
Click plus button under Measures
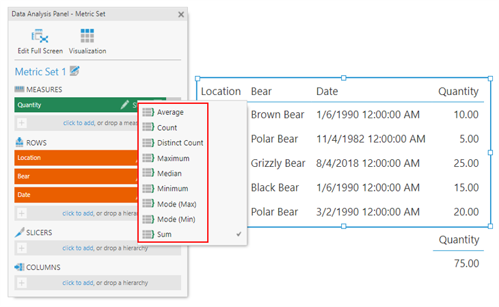coord(22,123)
